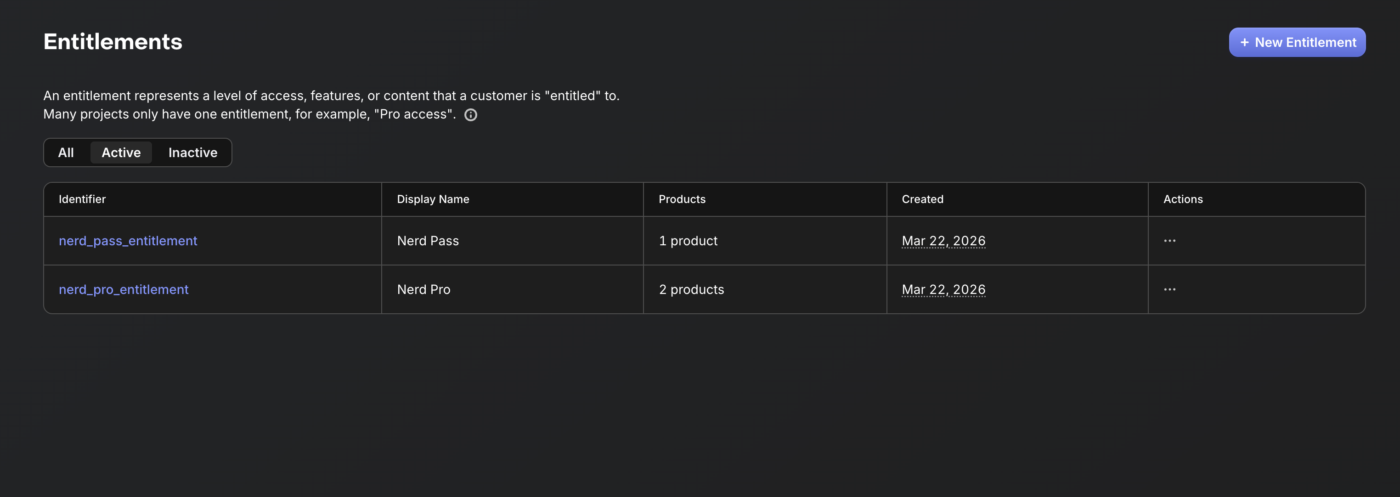Select the Active filter tab
Viewport: 1400px width, 497px height.
[121, 153]
